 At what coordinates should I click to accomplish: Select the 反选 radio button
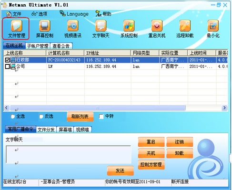pyautogui.click(x=41, y=116)
